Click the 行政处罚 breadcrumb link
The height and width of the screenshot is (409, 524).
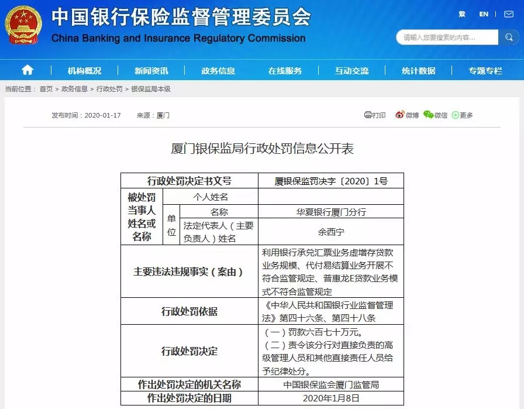[x=109, y=89]
